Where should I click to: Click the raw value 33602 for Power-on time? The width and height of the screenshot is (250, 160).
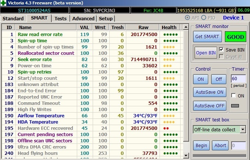(150, 65)
